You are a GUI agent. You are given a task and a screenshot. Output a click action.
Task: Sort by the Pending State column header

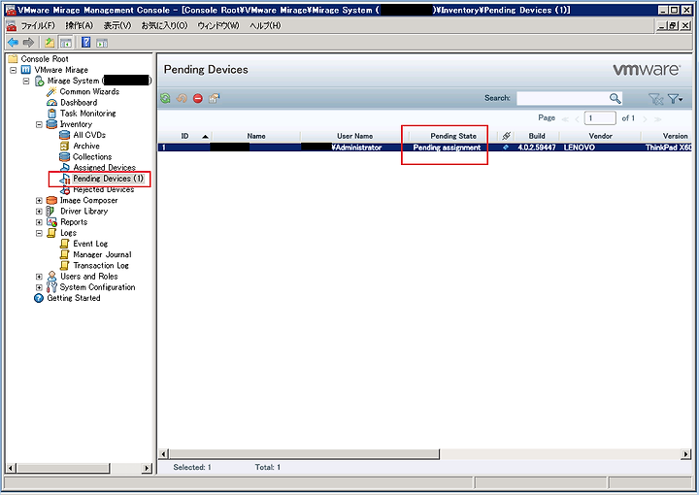pos(453,136)
